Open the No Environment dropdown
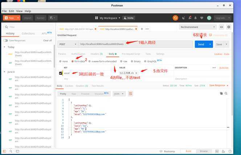Viewport: 241px width, 155px height. pyautogui.click(x=198, y=27)
